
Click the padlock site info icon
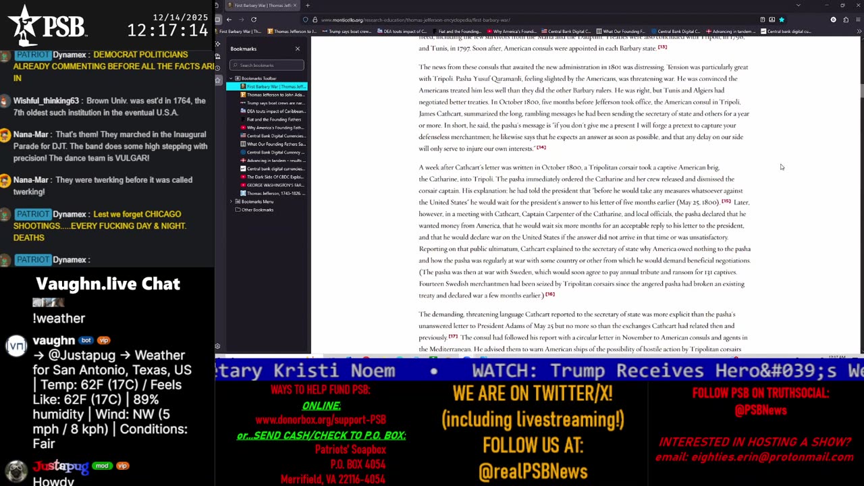click(x=315, y=20)
